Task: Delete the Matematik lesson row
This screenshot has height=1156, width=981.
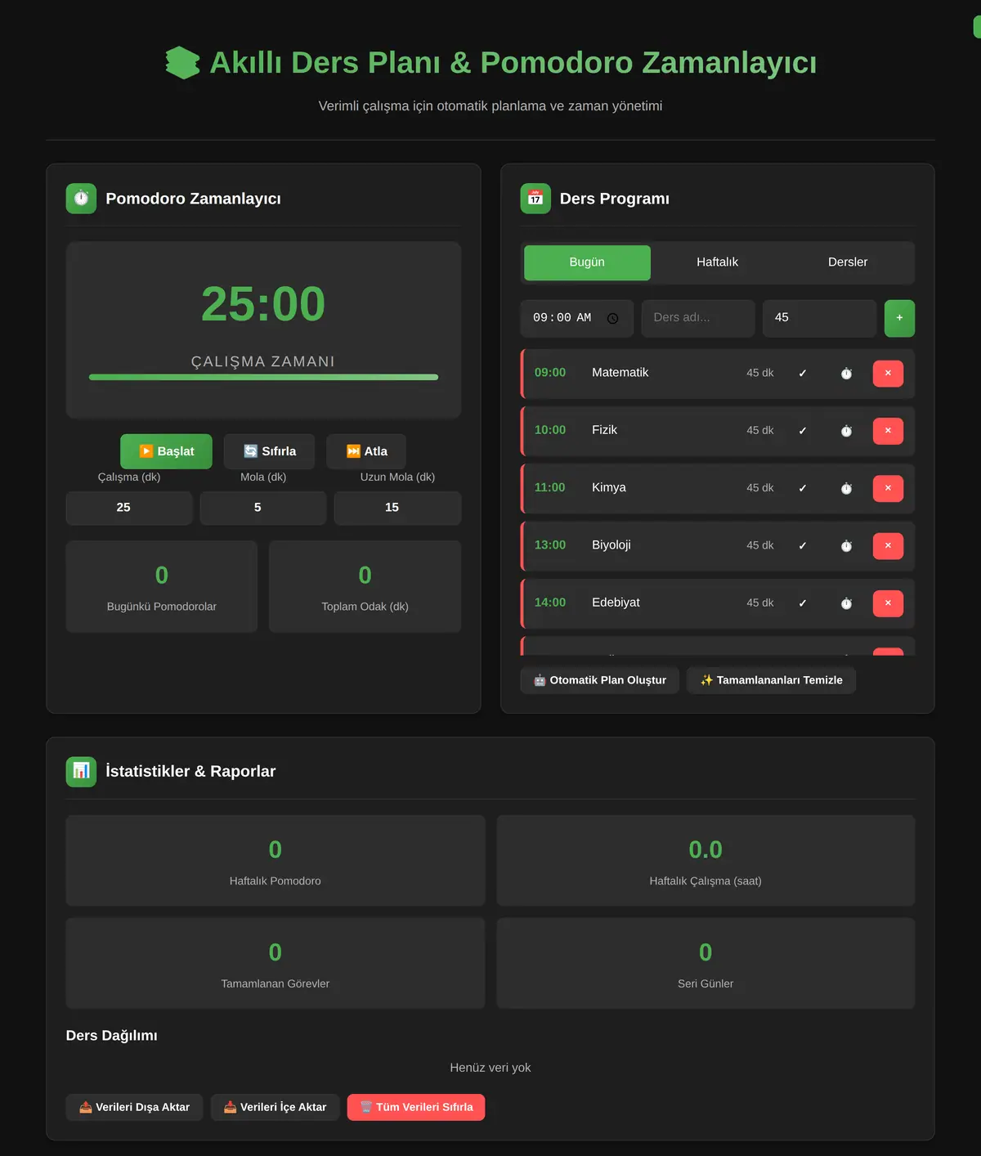Action: coord(888,373)
